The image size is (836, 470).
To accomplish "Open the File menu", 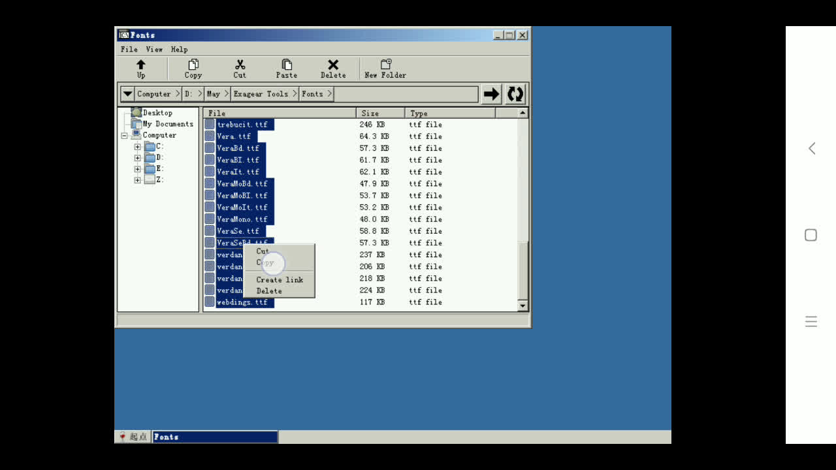I will pos(129,49).
